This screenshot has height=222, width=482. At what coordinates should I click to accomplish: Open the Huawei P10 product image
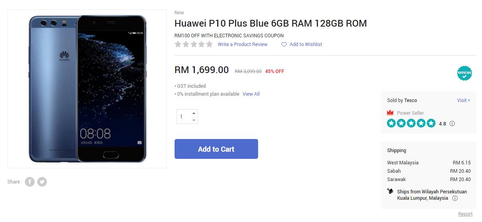point(87,89)
